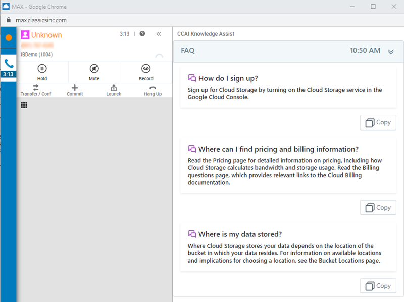
Task: Collapse the FAQ section chevron
Action: click(x=390, y=52)
